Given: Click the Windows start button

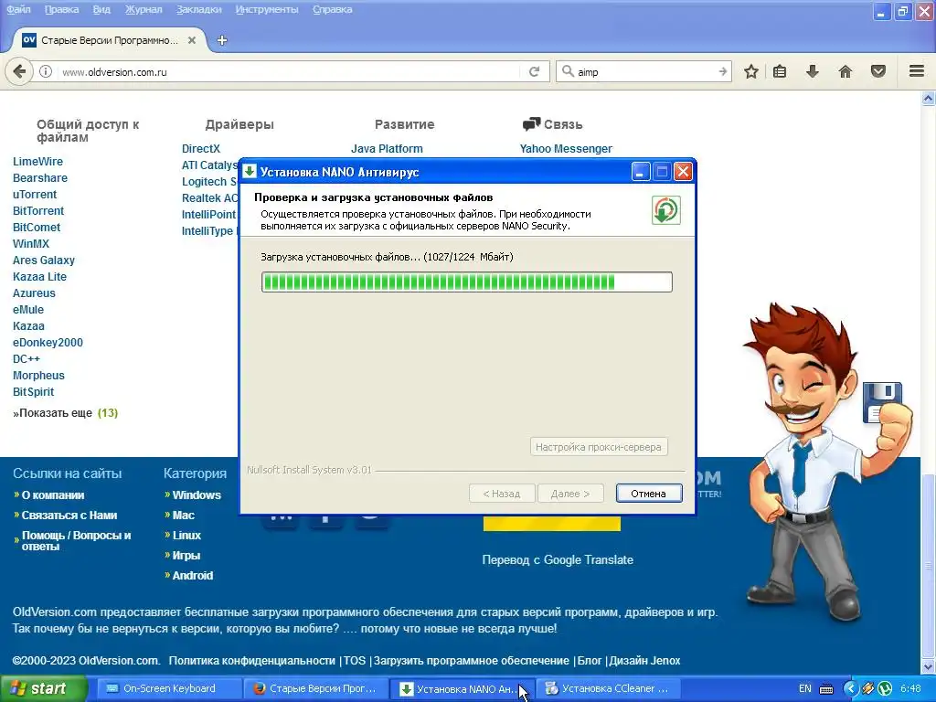Looking at the screenshot, I should 42,688.
